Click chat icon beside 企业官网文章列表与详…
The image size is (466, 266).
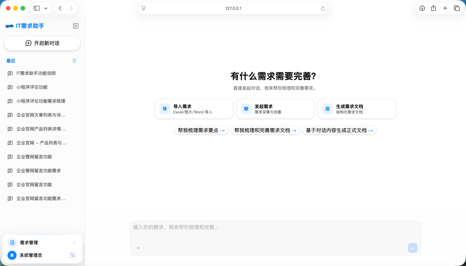10,115
